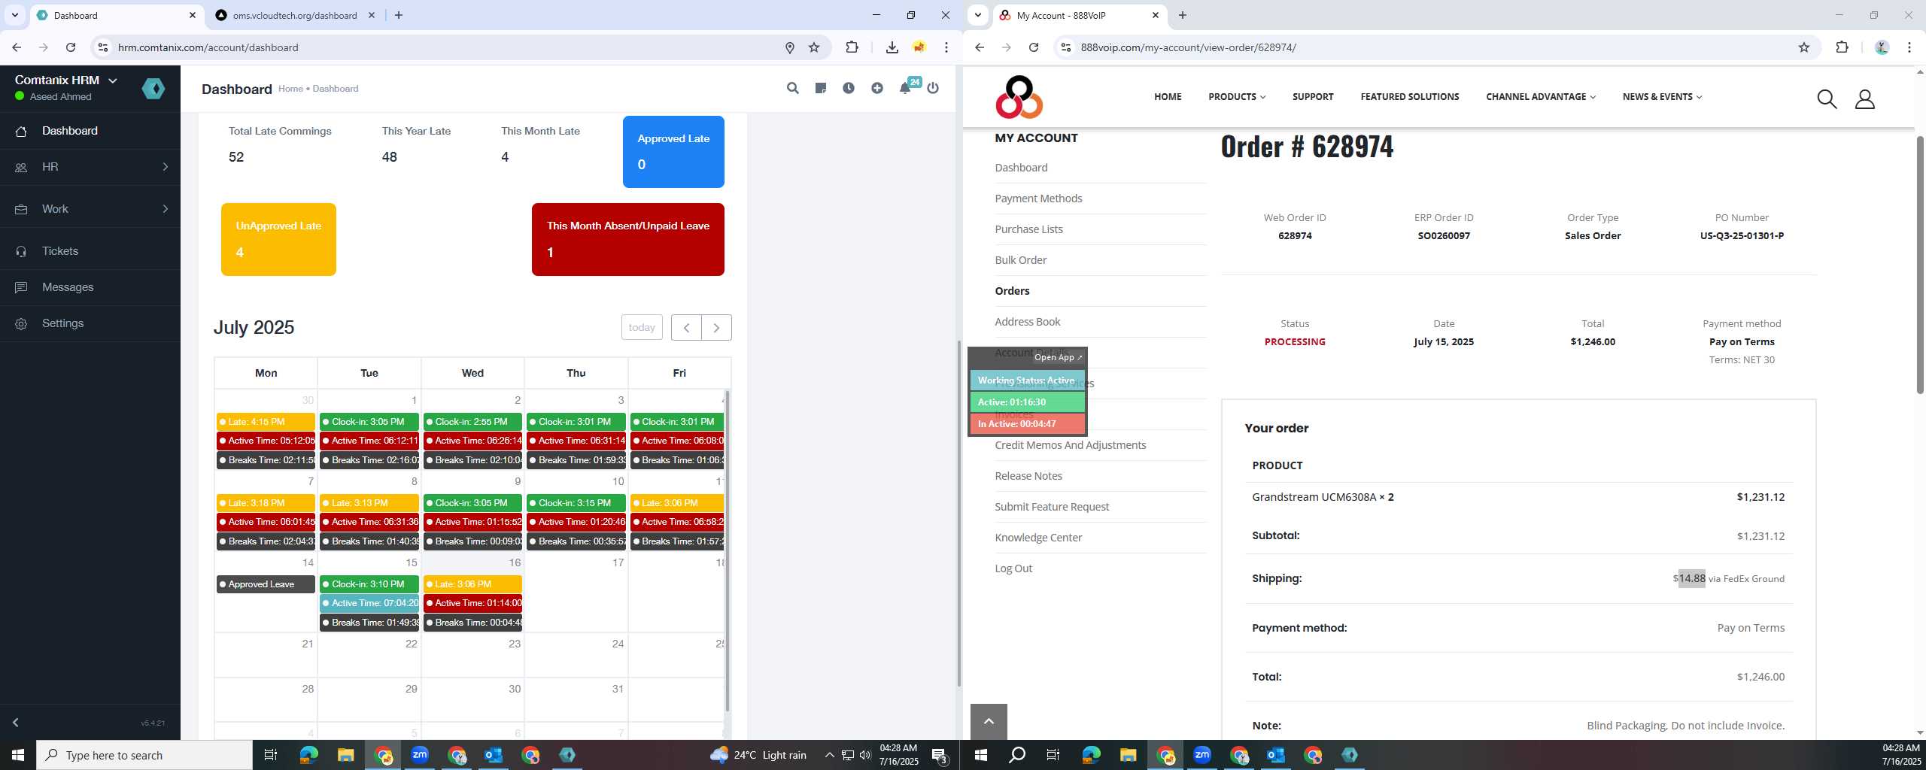Open the downloads icon in left Chrome window

click(x=892, y=47)
